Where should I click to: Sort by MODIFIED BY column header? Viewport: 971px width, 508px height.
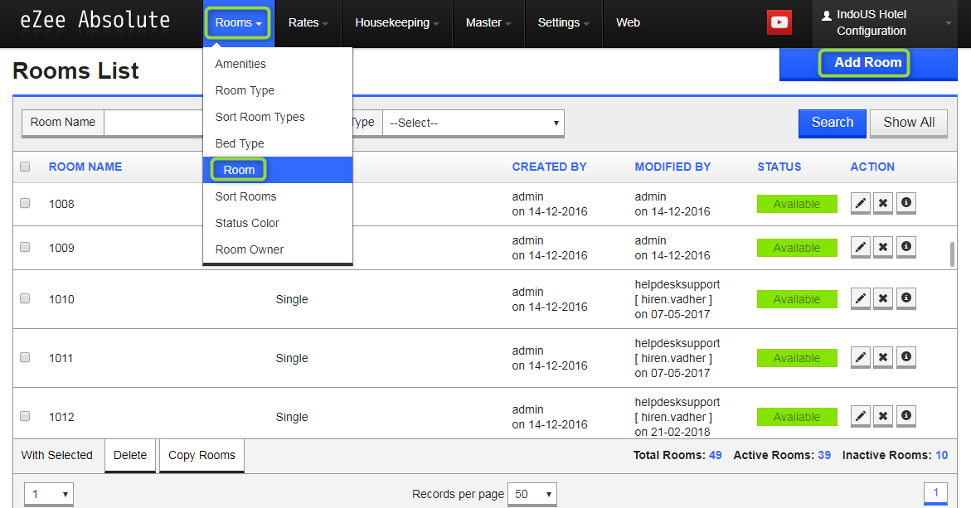(x=672, y=167)
